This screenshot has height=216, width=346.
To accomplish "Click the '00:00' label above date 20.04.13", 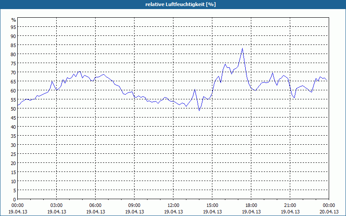I will (x=329, y=206).
